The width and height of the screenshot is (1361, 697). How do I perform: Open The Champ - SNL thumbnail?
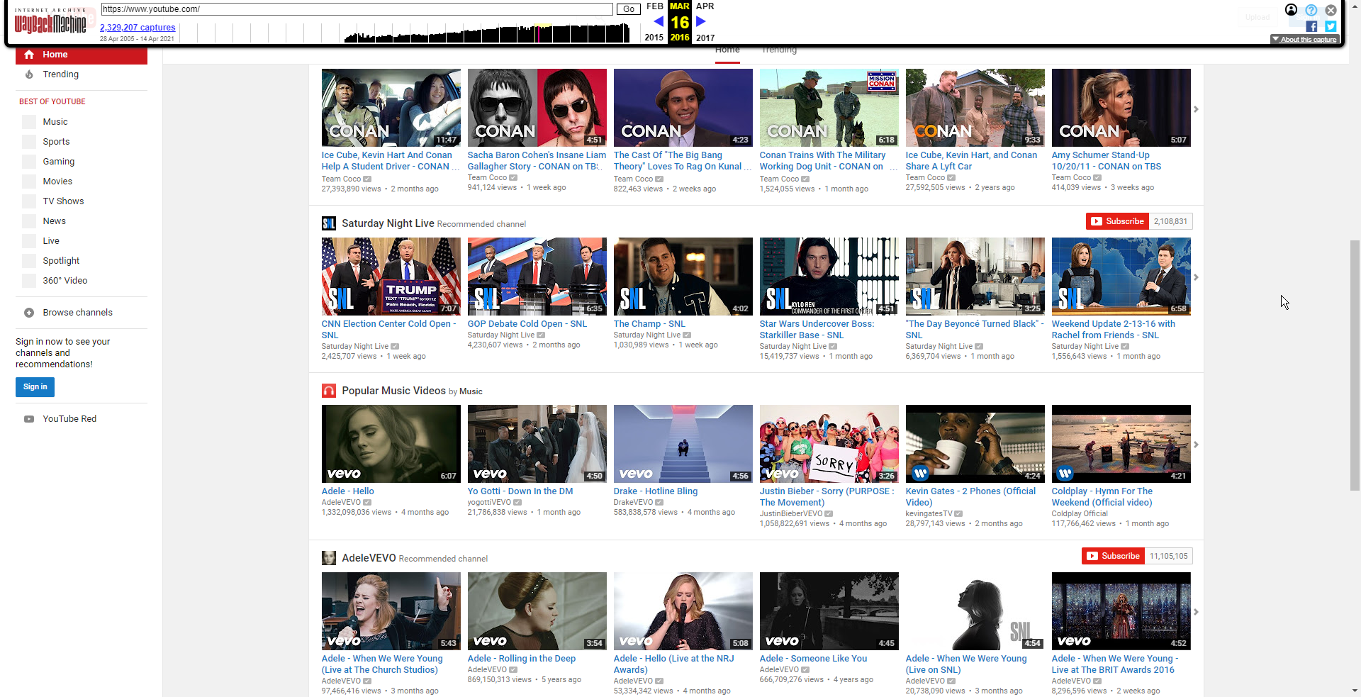[683, 277]
